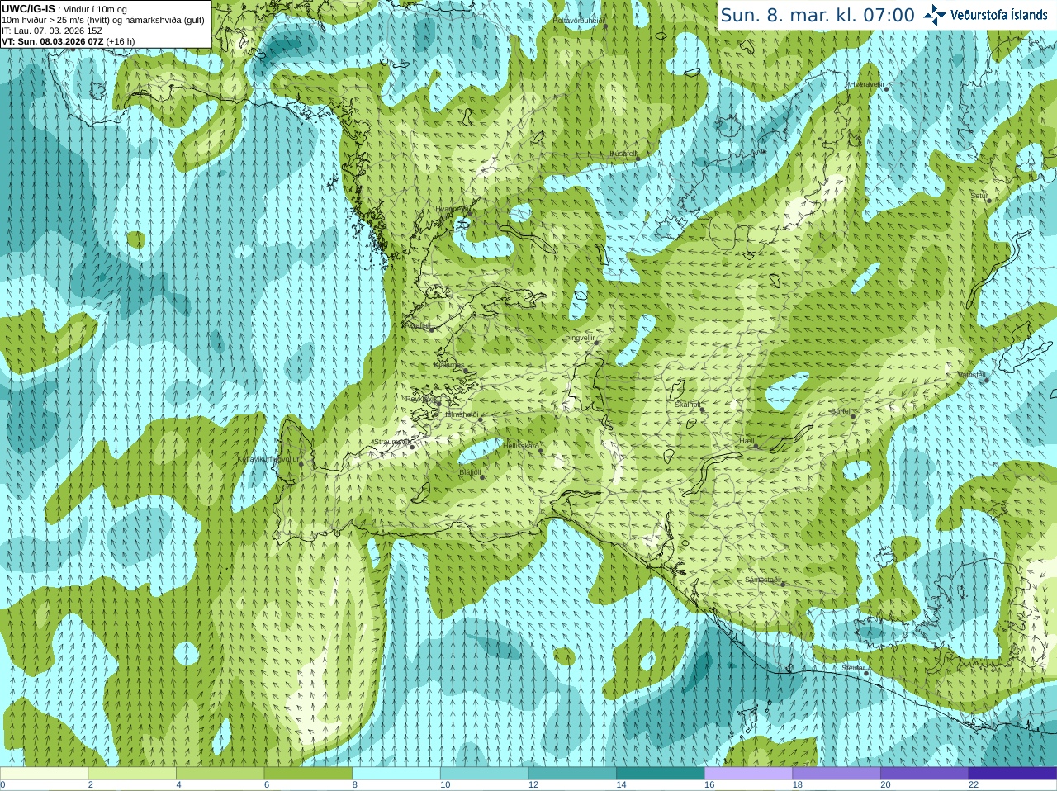Click the 20–22 m/s violet legend swatch
The height and width of the screenshot is (791, 1057).
[x=925, y=774]
